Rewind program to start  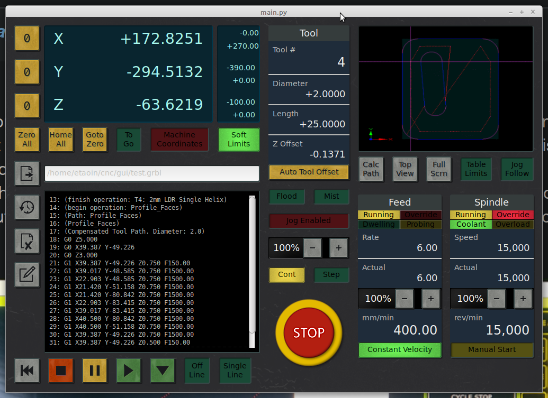(27, 371)
